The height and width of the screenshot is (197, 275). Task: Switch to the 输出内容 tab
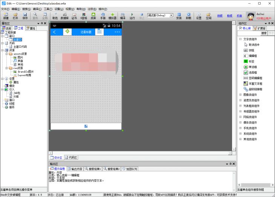tap(75, 169)
